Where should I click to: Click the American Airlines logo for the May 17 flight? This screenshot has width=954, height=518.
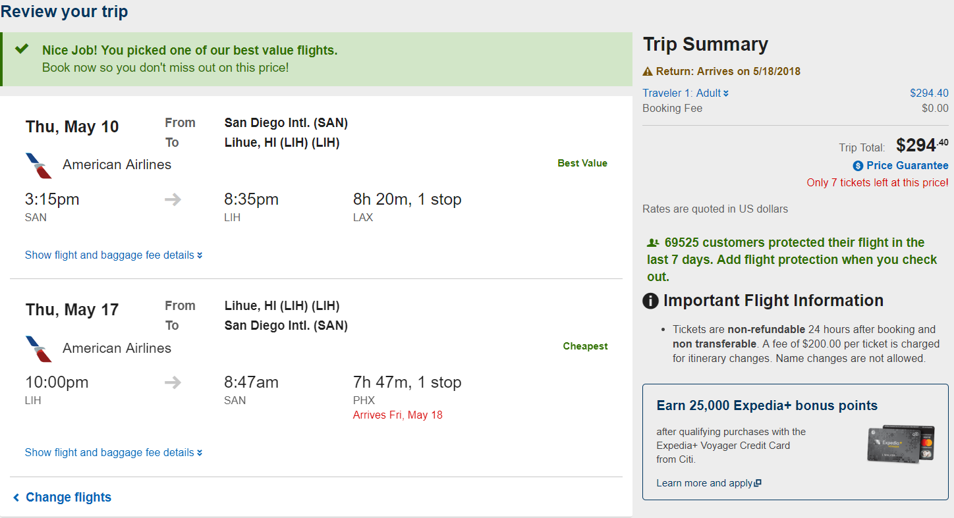[39, 349]
